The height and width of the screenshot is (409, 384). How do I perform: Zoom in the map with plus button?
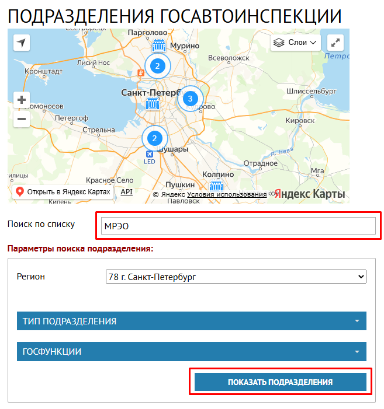click(22, 100)
